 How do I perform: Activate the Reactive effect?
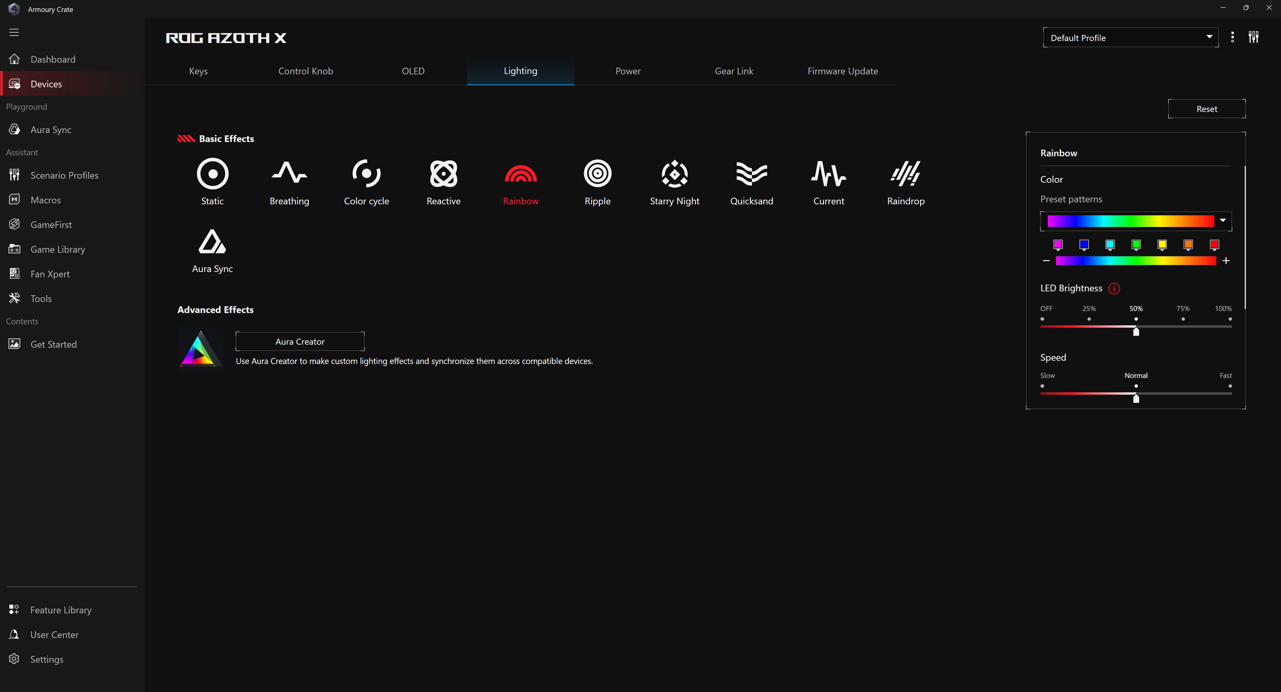point(444,182)
